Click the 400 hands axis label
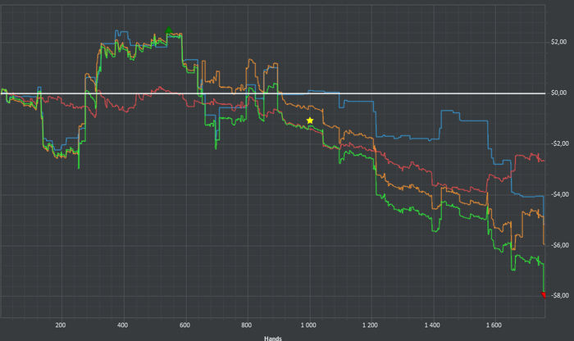Viewport: 574px width, 341px height. pos(123,325)
